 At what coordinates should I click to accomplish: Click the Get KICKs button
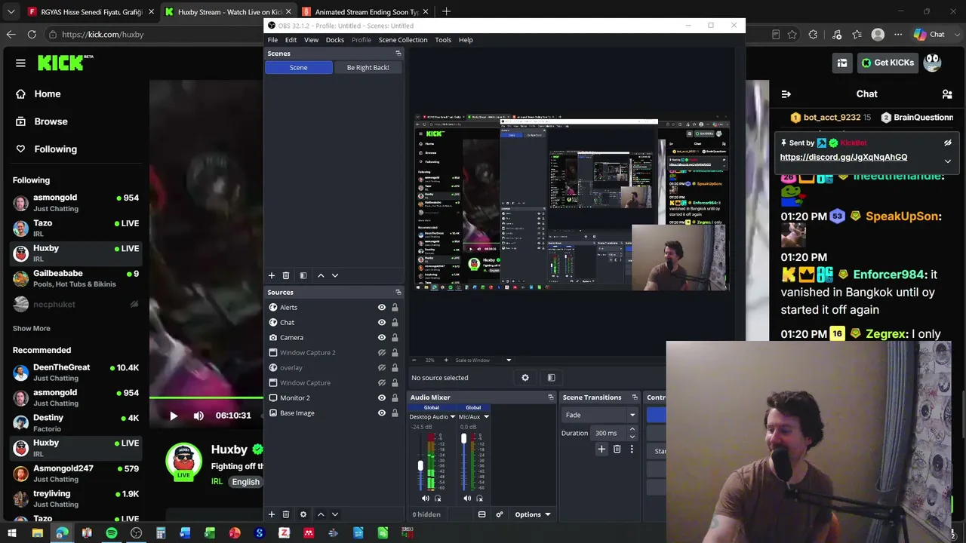(x=888, y=63)
